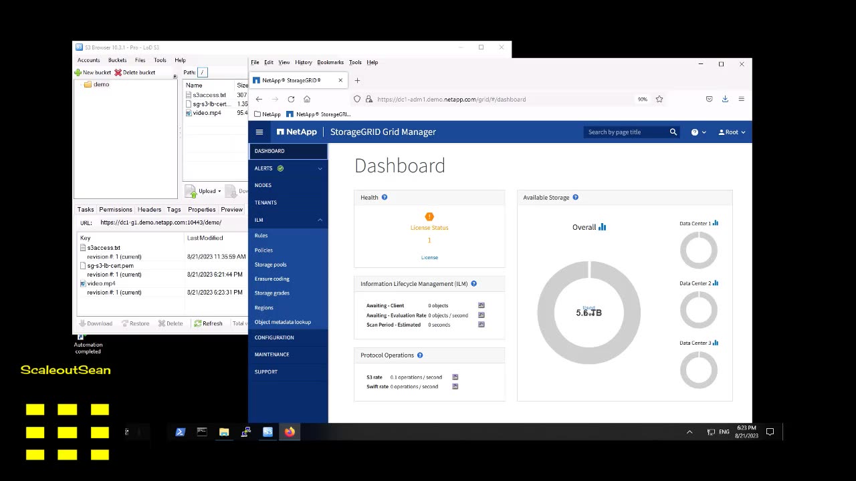The width and height of the screenshot is (856, 481).
Task: Click Delete bucket in S3 Browser
Action: tap(134, 73)
